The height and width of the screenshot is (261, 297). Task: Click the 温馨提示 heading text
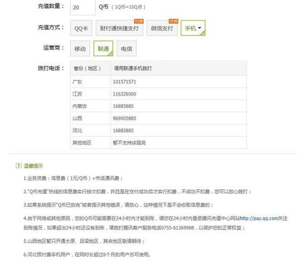(x=33, y=166)
